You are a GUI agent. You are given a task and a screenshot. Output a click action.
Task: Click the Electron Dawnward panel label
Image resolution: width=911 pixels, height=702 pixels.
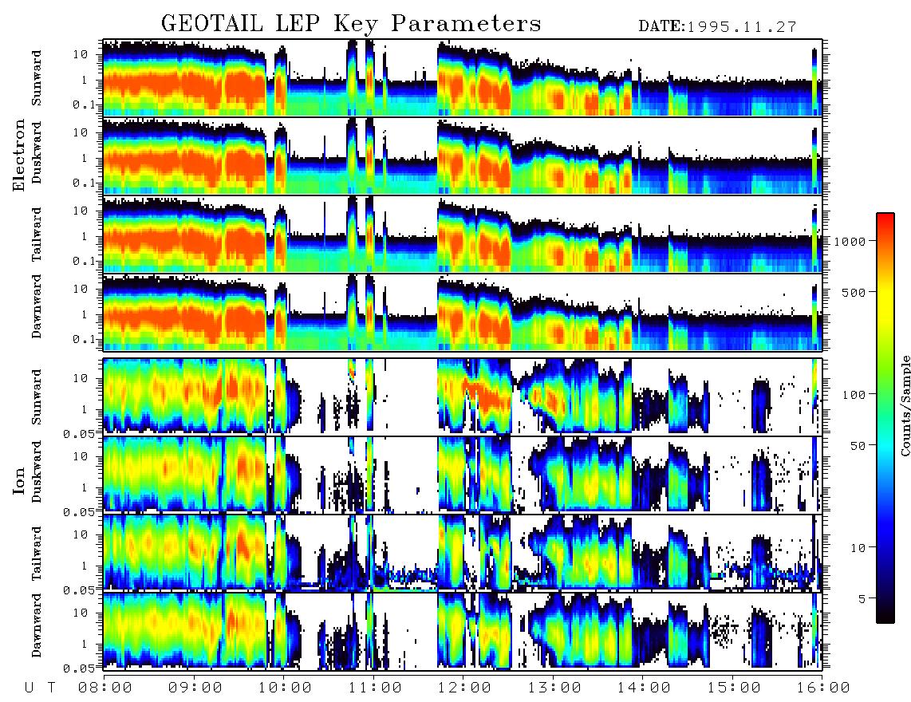click(x=37, y=306)
